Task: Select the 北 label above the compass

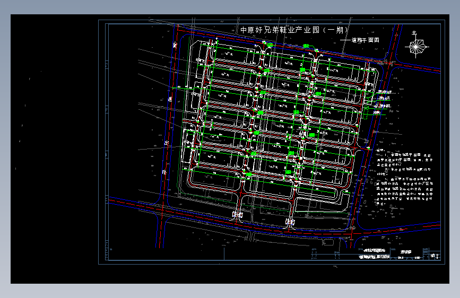Action: point(414,33)
